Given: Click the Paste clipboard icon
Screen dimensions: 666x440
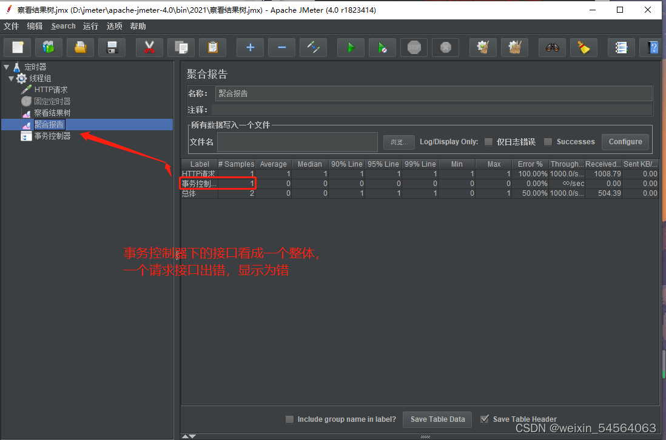Looking at the screenshot, I should pyautogui.click(x=213, y=47).
